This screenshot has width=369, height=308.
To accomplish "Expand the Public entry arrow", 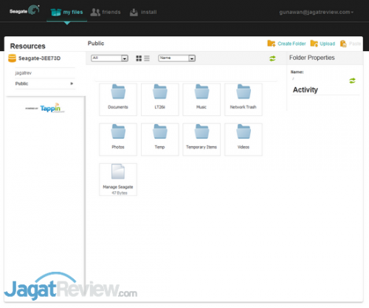I will coord(72,83).
